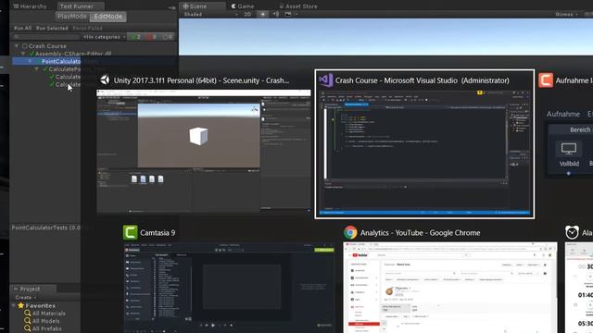The height and width of the screenshot is (333, 593).
Task: Collapse the Crash Course tree node
Action: coord(17,45)
